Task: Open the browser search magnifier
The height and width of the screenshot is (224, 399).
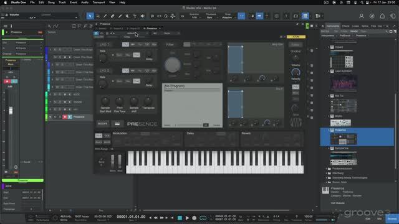Action: tap(387, 26)
